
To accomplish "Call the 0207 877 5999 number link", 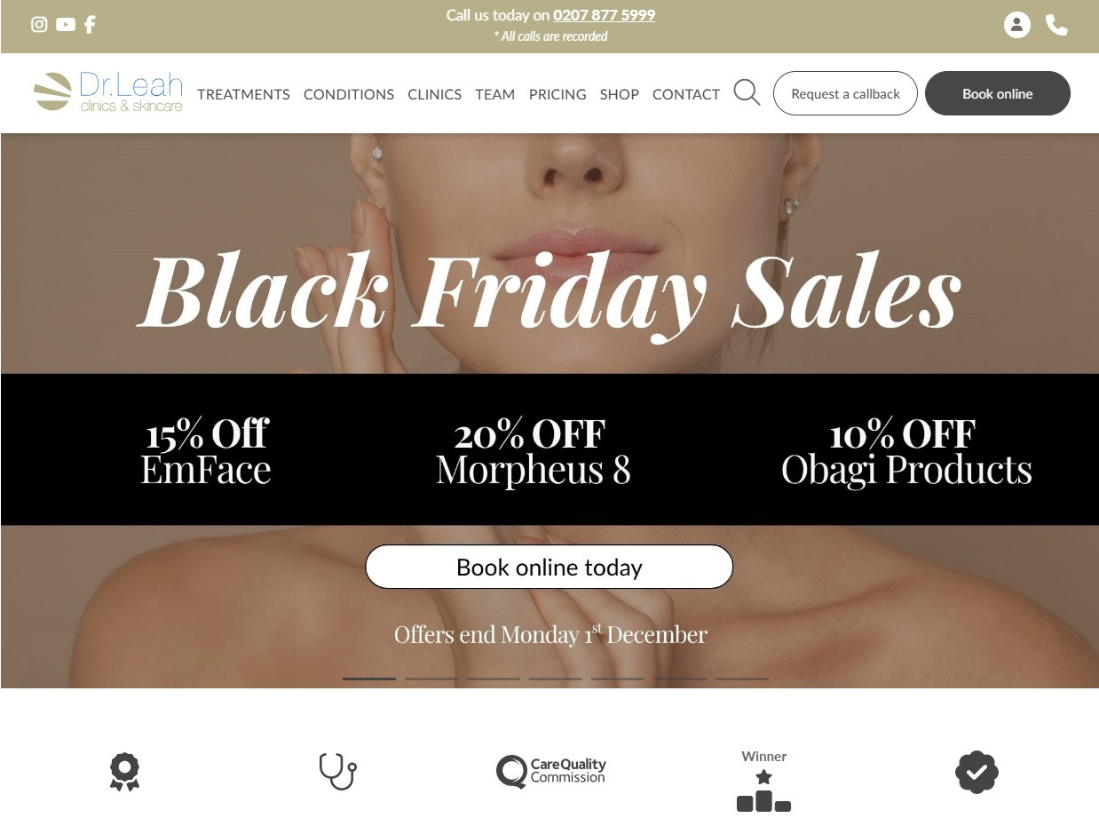I will pyautogui.click(x=605, y=15).
